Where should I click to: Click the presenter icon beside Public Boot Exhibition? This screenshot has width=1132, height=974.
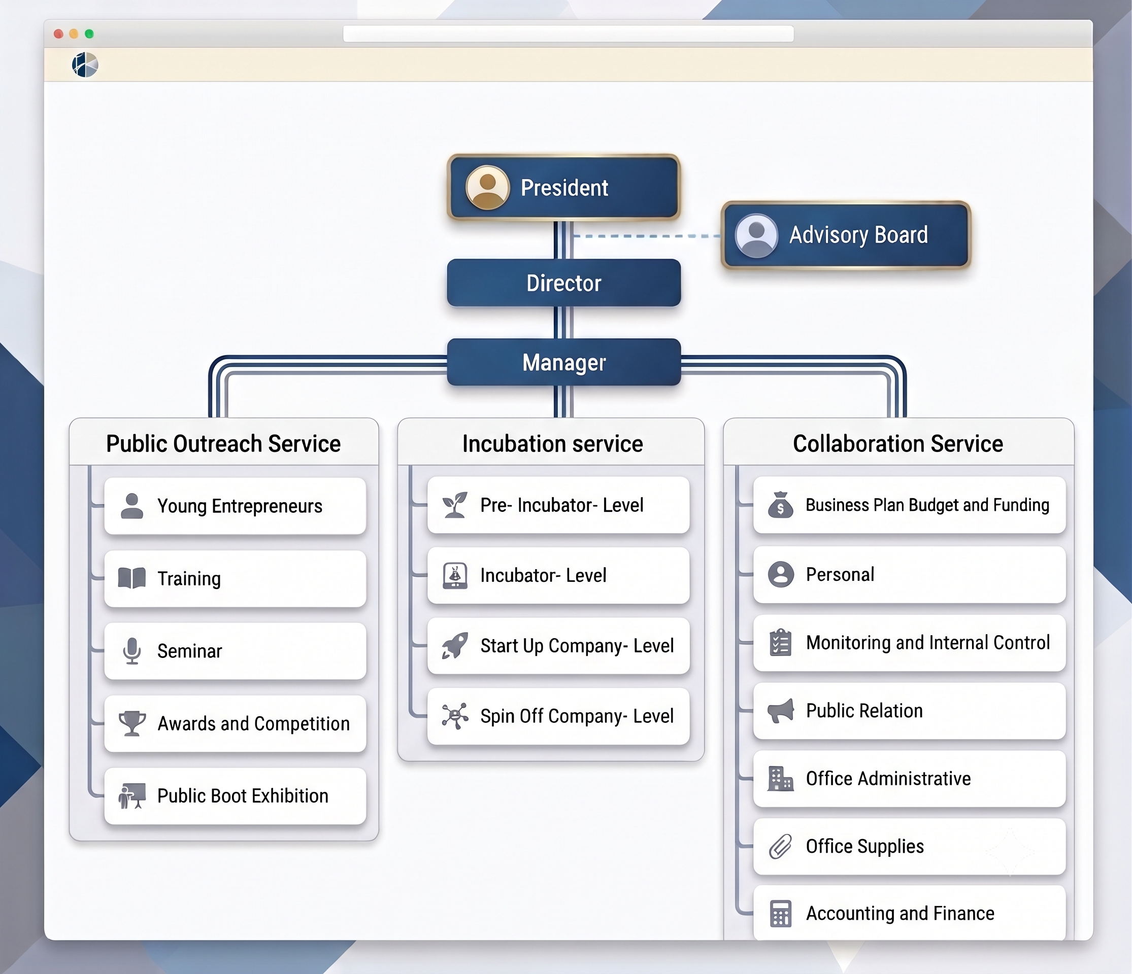pos(131,796)
